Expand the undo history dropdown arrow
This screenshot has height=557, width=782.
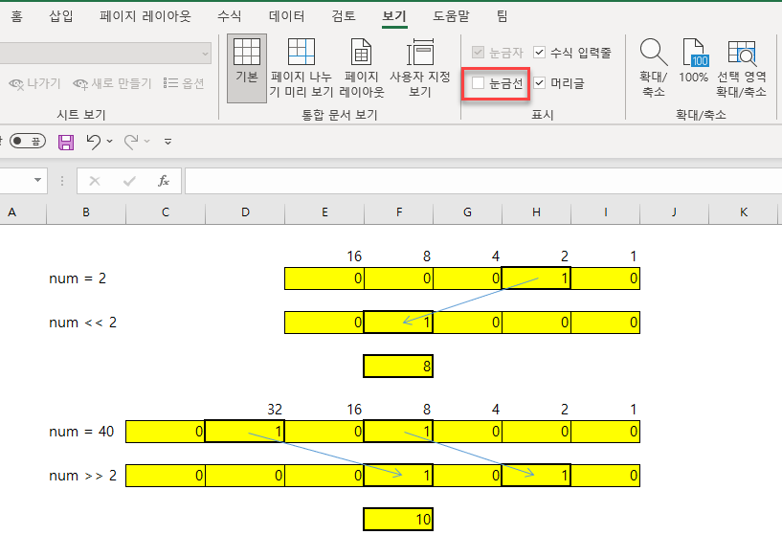point(108,142)
